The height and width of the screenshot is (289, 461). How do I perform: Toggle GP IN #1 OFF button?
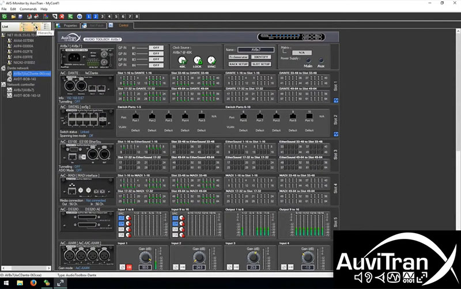(x=156, y=48)
